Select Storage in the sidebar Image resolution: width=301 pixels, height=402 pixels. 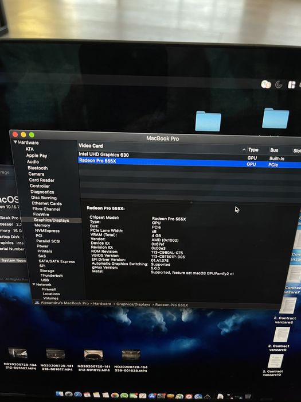(47, 270)
